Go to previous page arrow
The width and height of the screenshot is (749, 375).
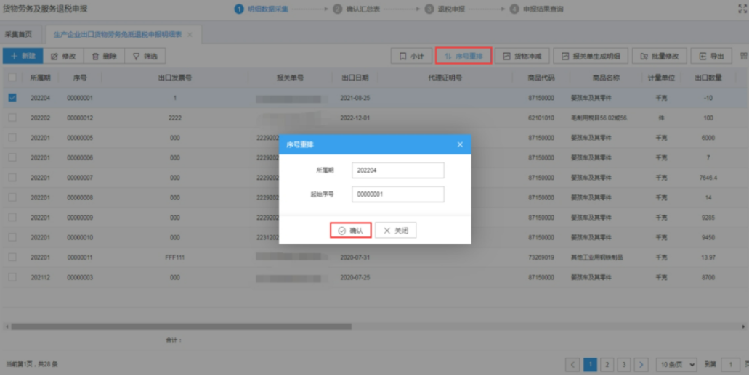pyautogui.click(x=572, y=365)
